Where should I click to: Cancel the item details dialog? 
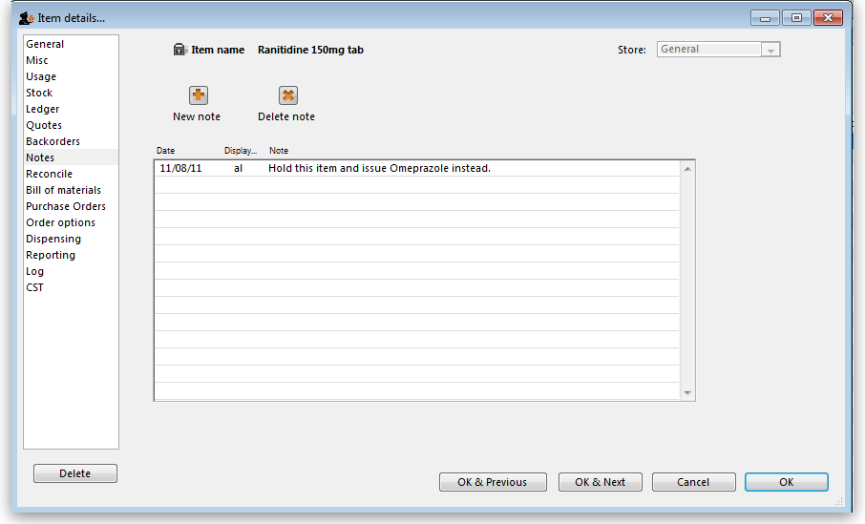(693, 482)
